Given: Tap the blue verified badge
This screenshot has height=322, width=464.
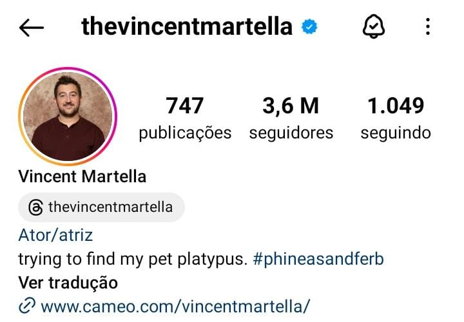Looking at the screenshot, I should click(x=310, y=27).
